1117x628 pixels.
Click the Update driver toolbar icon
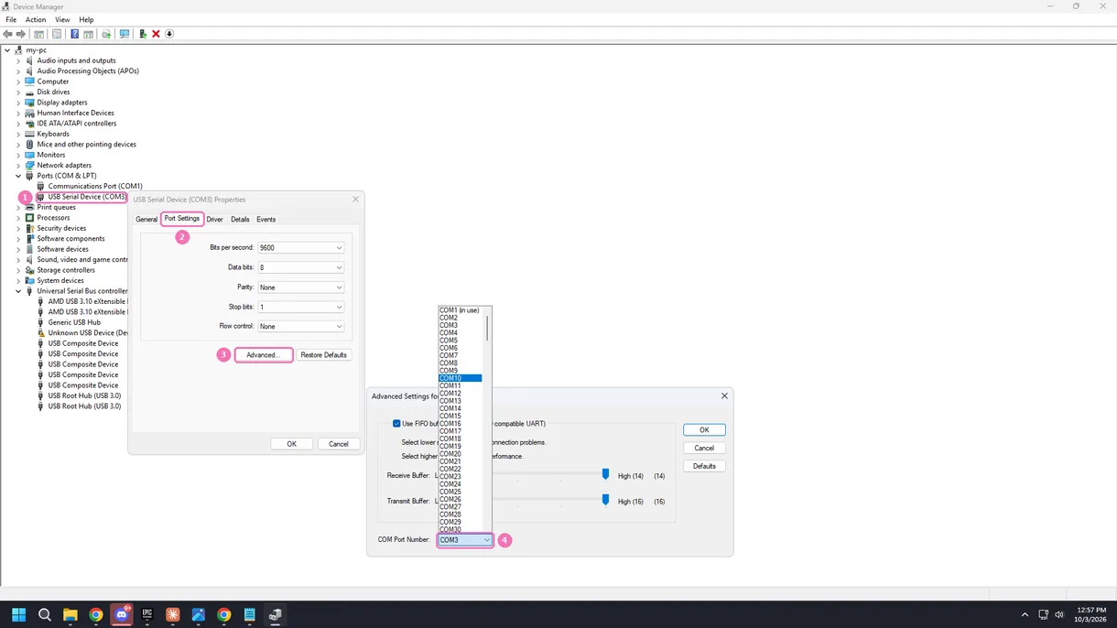(x=106, y=34)
